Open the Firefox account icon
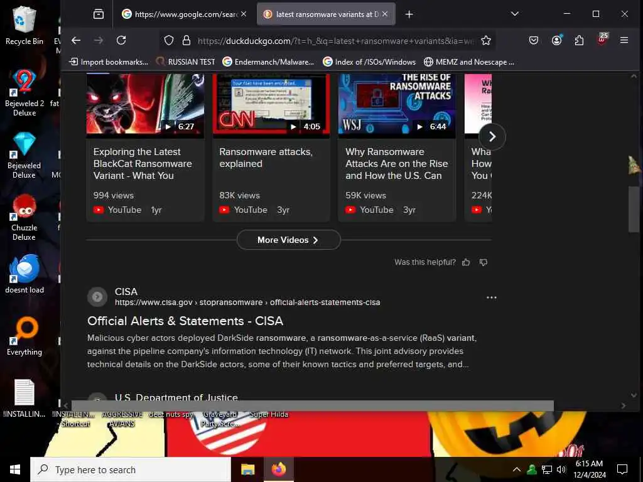 [x=556, y=40]
